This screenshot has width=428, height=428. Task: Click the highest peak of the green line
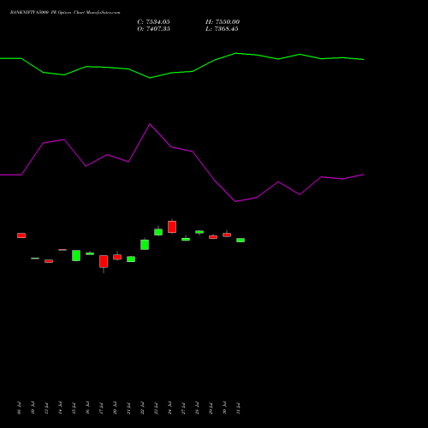(235, 53)
